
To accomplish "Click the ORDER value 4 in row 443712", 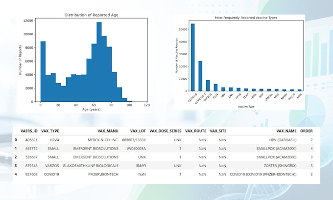I will pyautogui.click(x=311, y=149).
